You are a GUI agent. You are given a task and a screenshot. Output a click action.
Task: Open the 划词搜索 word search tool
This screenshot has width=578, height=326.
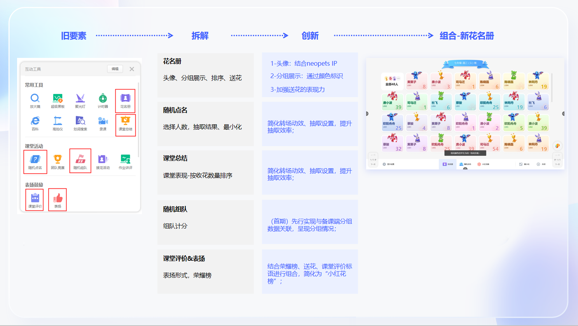point(80,123)
